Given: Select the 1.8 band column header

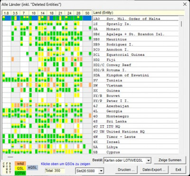Looking at the screenshot, I should (x=7, y=13).
